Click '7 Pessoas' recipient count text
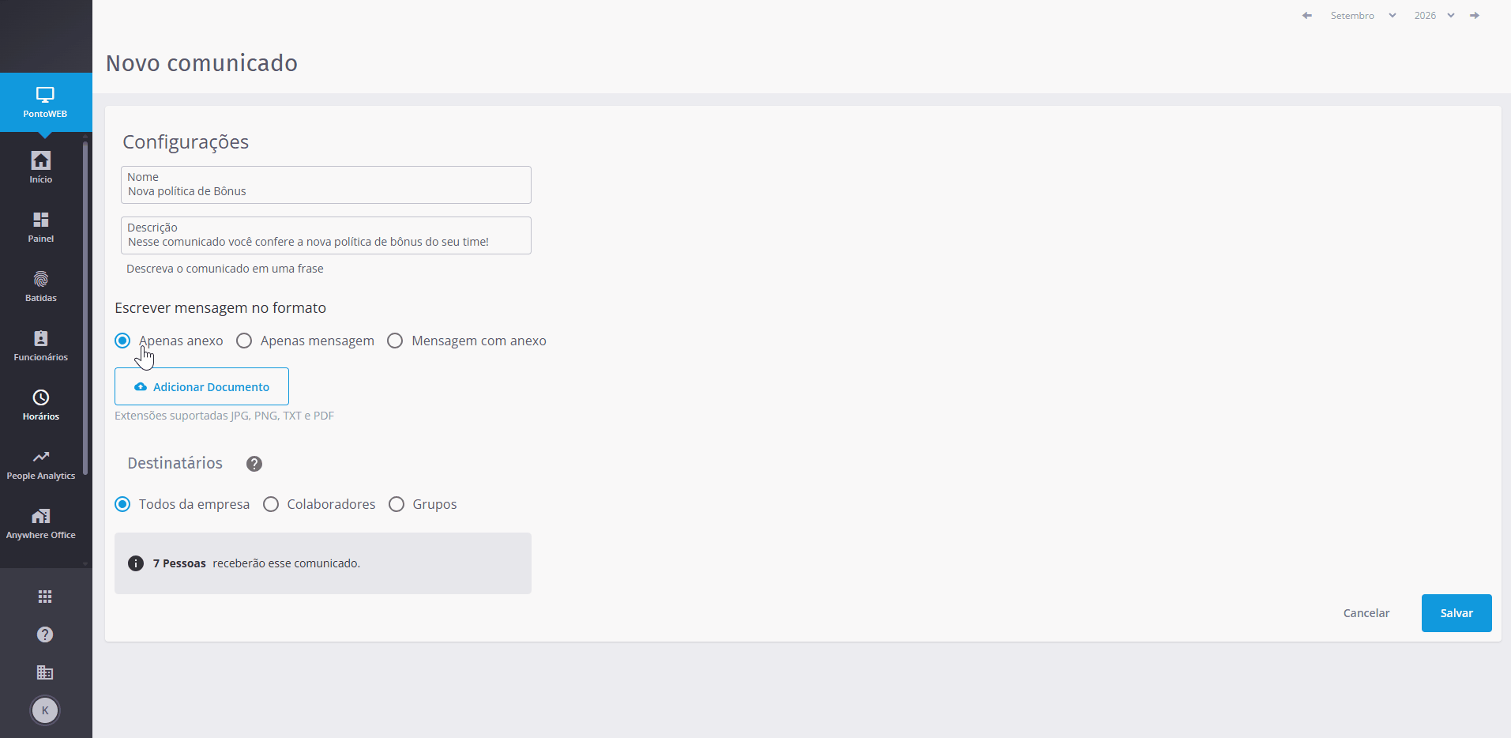 point(179,563)
